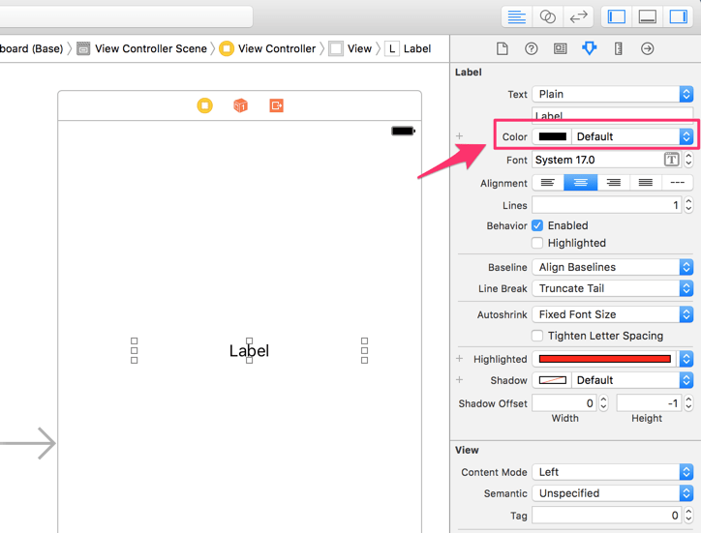Click the plus next to Color

(x=459, y=135)
